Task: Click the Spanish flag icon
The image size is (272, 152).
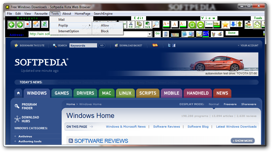Action: click(155, 45)
